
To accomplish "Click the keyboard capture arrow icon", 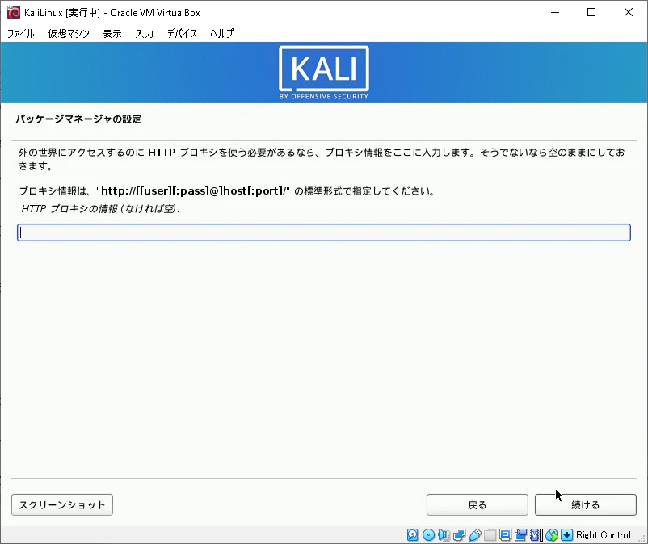I will tap(567, 535).
